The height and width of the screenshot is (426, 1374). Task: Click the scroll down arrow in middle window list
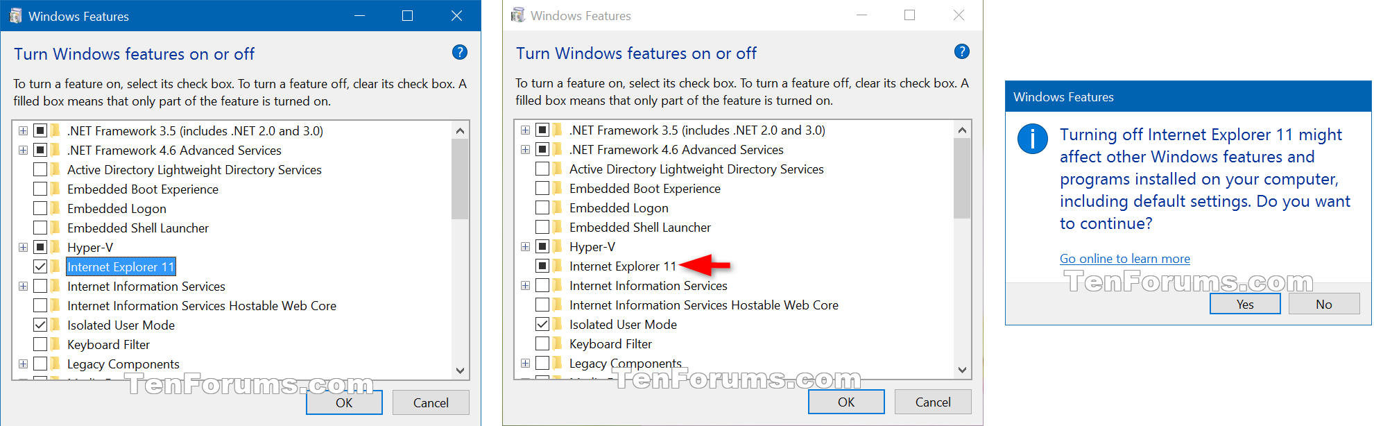962,370
